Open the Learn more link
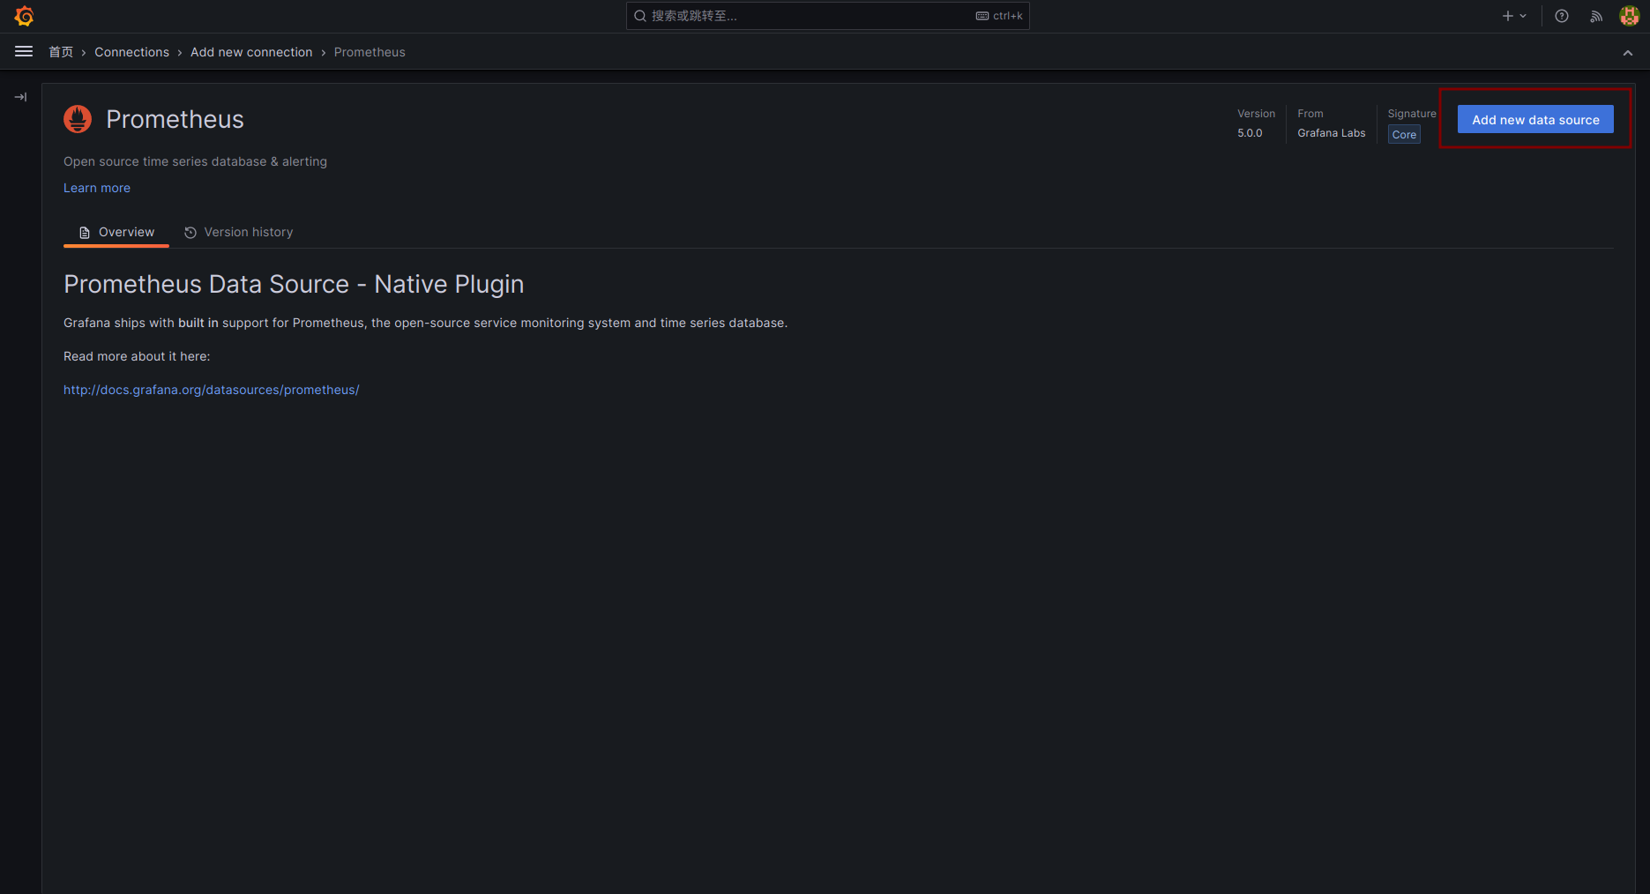This screenshot has height=894, width=1650. pyautogui.click(x=97, y=188)
